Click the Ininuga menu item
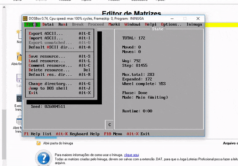Image resolution: width=238 pixels, height=166 pixels. (194, 24)
